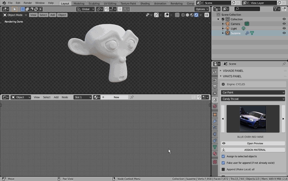Image resolution: width=288 pixels, height=181 pixels.
Task: Open the Object properties tab
Action: (x=215, y=114)
